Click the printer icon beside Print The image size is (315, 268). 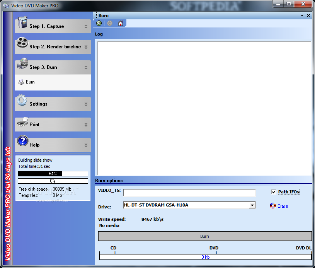[22, 122]
